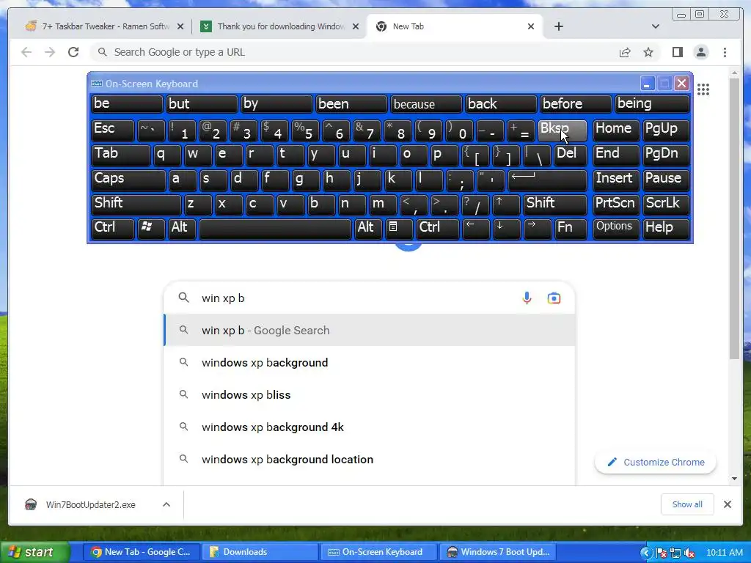The height and width of the screenshot is (563, 751).
Task: Click Bksp key on on-screen keyboard
Action: click(x=562, y=130)
